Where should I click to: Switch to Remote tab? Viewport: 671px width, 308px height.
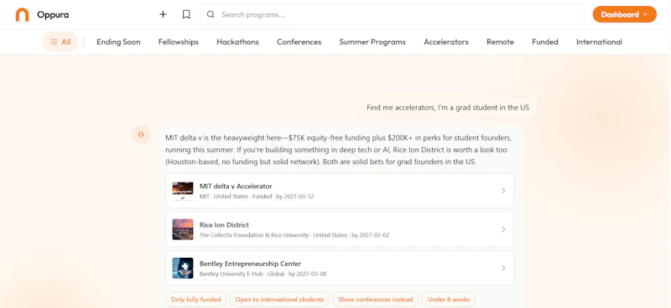coord(500,42)
